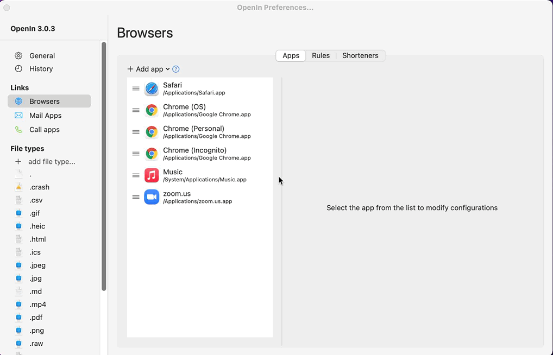This screenshot has width=553, height=355.
Task: Click the .jpeg file type icon
Action: 18,265
